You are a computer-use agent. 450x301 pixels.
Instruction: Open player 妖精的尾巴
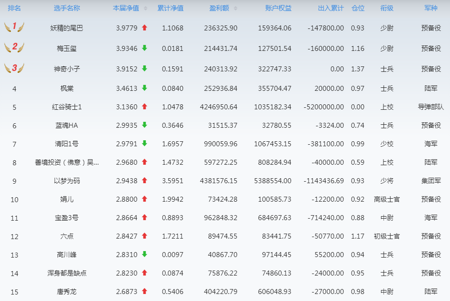(x=66, y=28)
